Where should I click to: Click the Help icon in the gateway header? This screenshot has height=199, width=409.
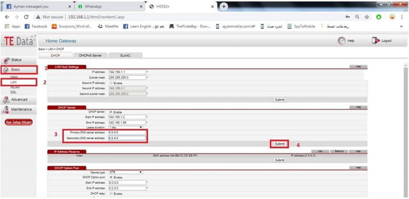pyautogui.click(x=342, y=41)
